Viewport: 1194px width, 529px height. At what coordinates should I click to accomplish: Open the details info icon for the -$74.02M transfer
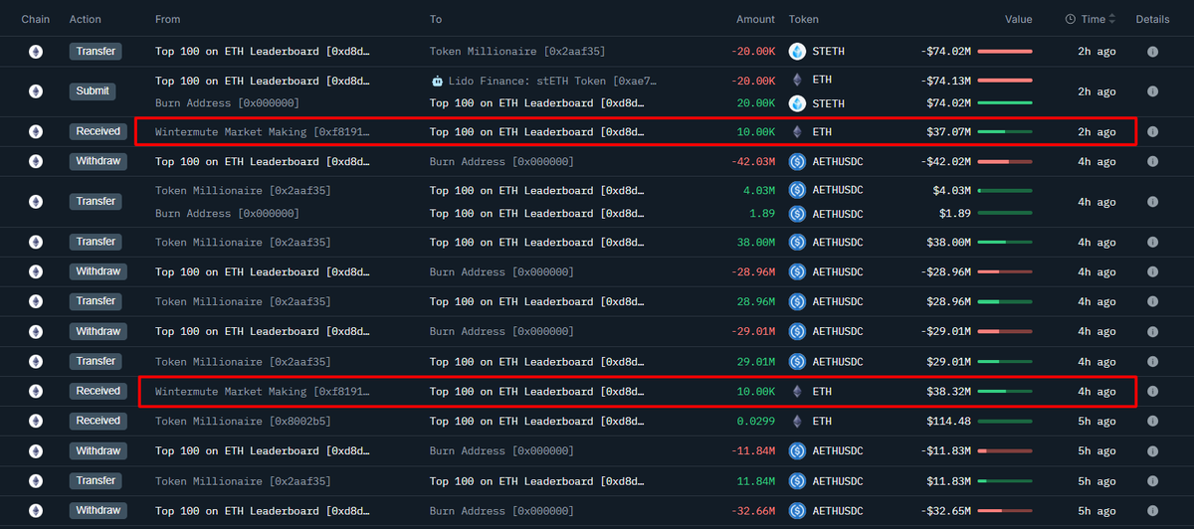(x=1152, y=51)
